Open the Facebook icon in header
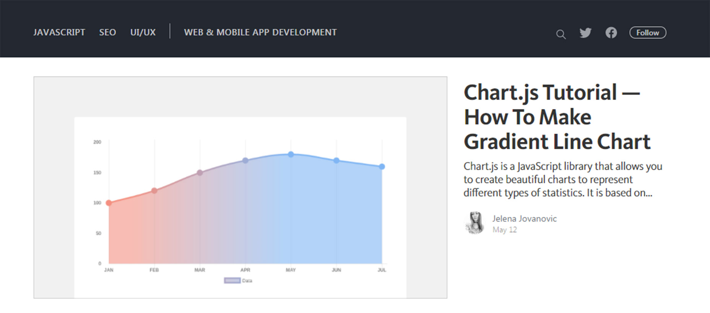The image size is (710, 313). coord(611,33)
